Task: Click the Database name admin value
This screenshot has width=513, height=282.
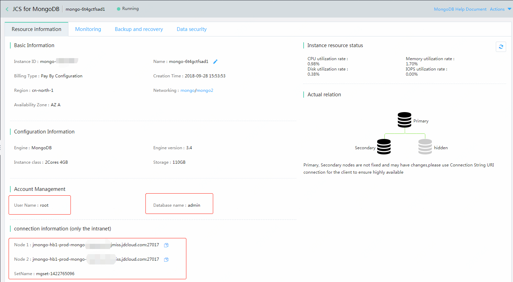Action: click(x=194, y=205)
